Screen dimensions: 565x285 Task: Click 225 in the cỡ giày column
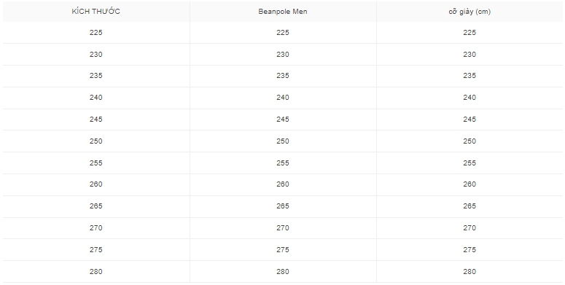pos(469,32)
